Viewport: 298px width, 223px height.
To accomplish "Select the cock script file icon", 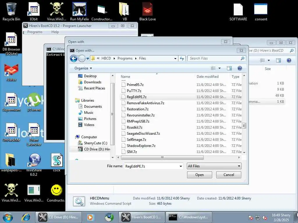I will (x=57, y=162).
